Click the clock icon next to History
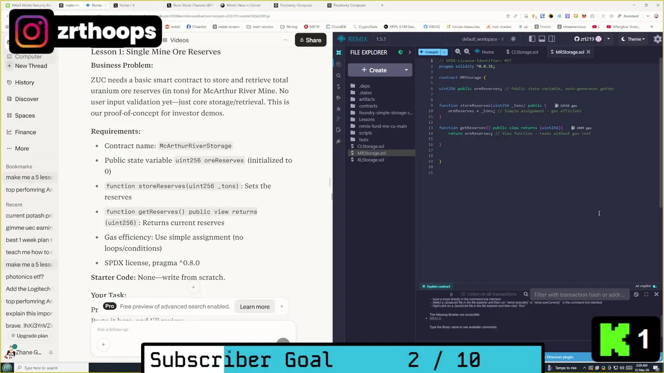 pyautogui.click(x=9, y=82)
